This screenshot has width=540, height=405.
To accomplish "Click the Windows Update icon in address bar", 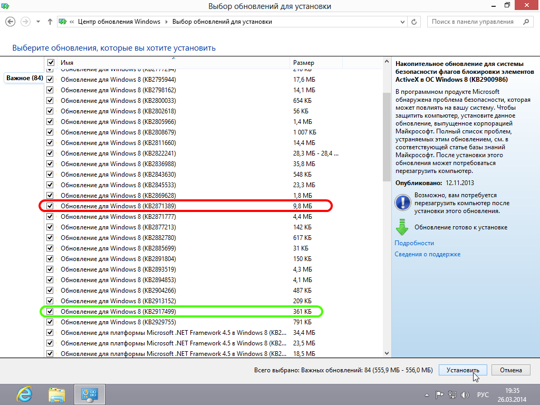I will click(x=63, y=22).
